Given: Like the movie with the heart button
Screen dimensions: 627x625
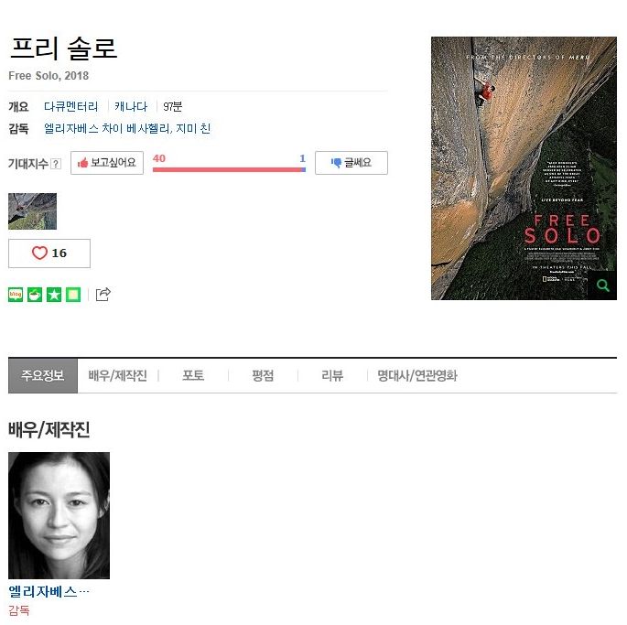Looking at the screenshot, I should click(x=49, y=253).
